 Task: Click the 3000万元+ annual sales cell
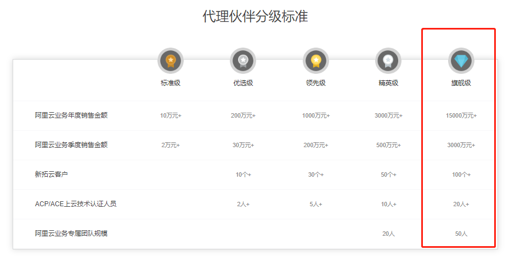[x=388, y=115]
